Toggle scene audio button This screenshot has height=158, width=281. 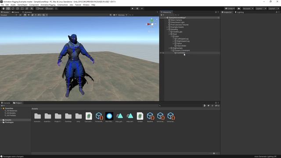[29, 15]
